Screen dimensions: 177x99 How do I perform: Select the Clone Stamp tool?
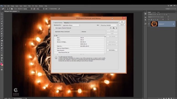2,34
